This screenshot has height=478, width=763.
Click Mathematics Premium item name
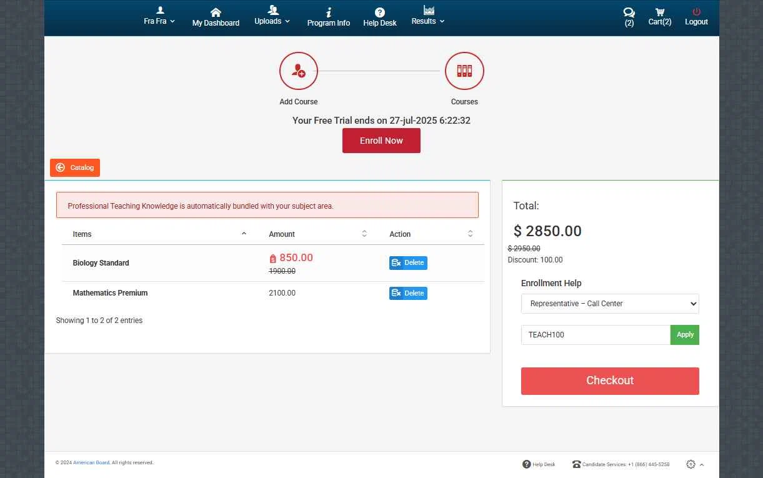[x=110, y=293]
